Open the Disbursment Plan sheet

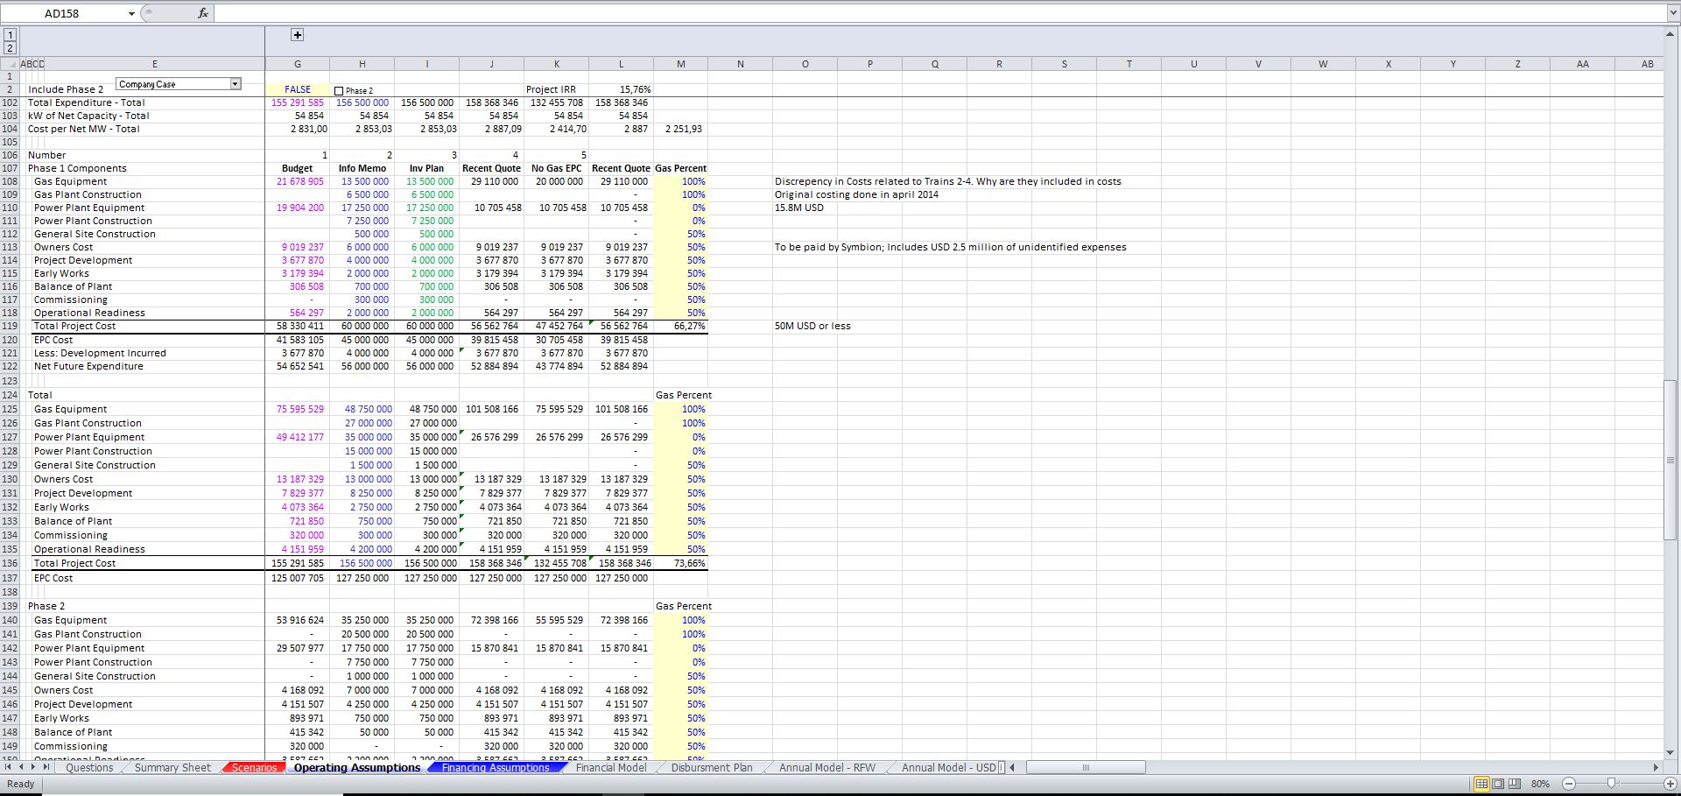click(711, 768)
